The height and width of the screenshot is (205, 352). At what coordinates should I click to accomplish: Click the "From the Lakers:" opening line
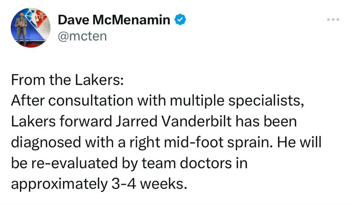tap(67, 80)
